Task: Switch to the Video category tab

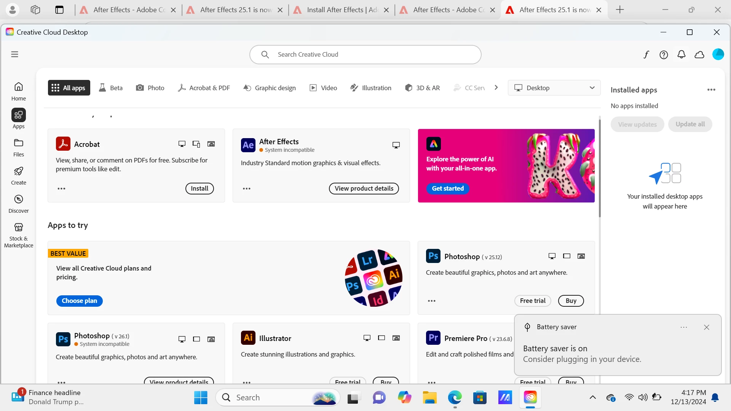Action: tap(323, 88)
